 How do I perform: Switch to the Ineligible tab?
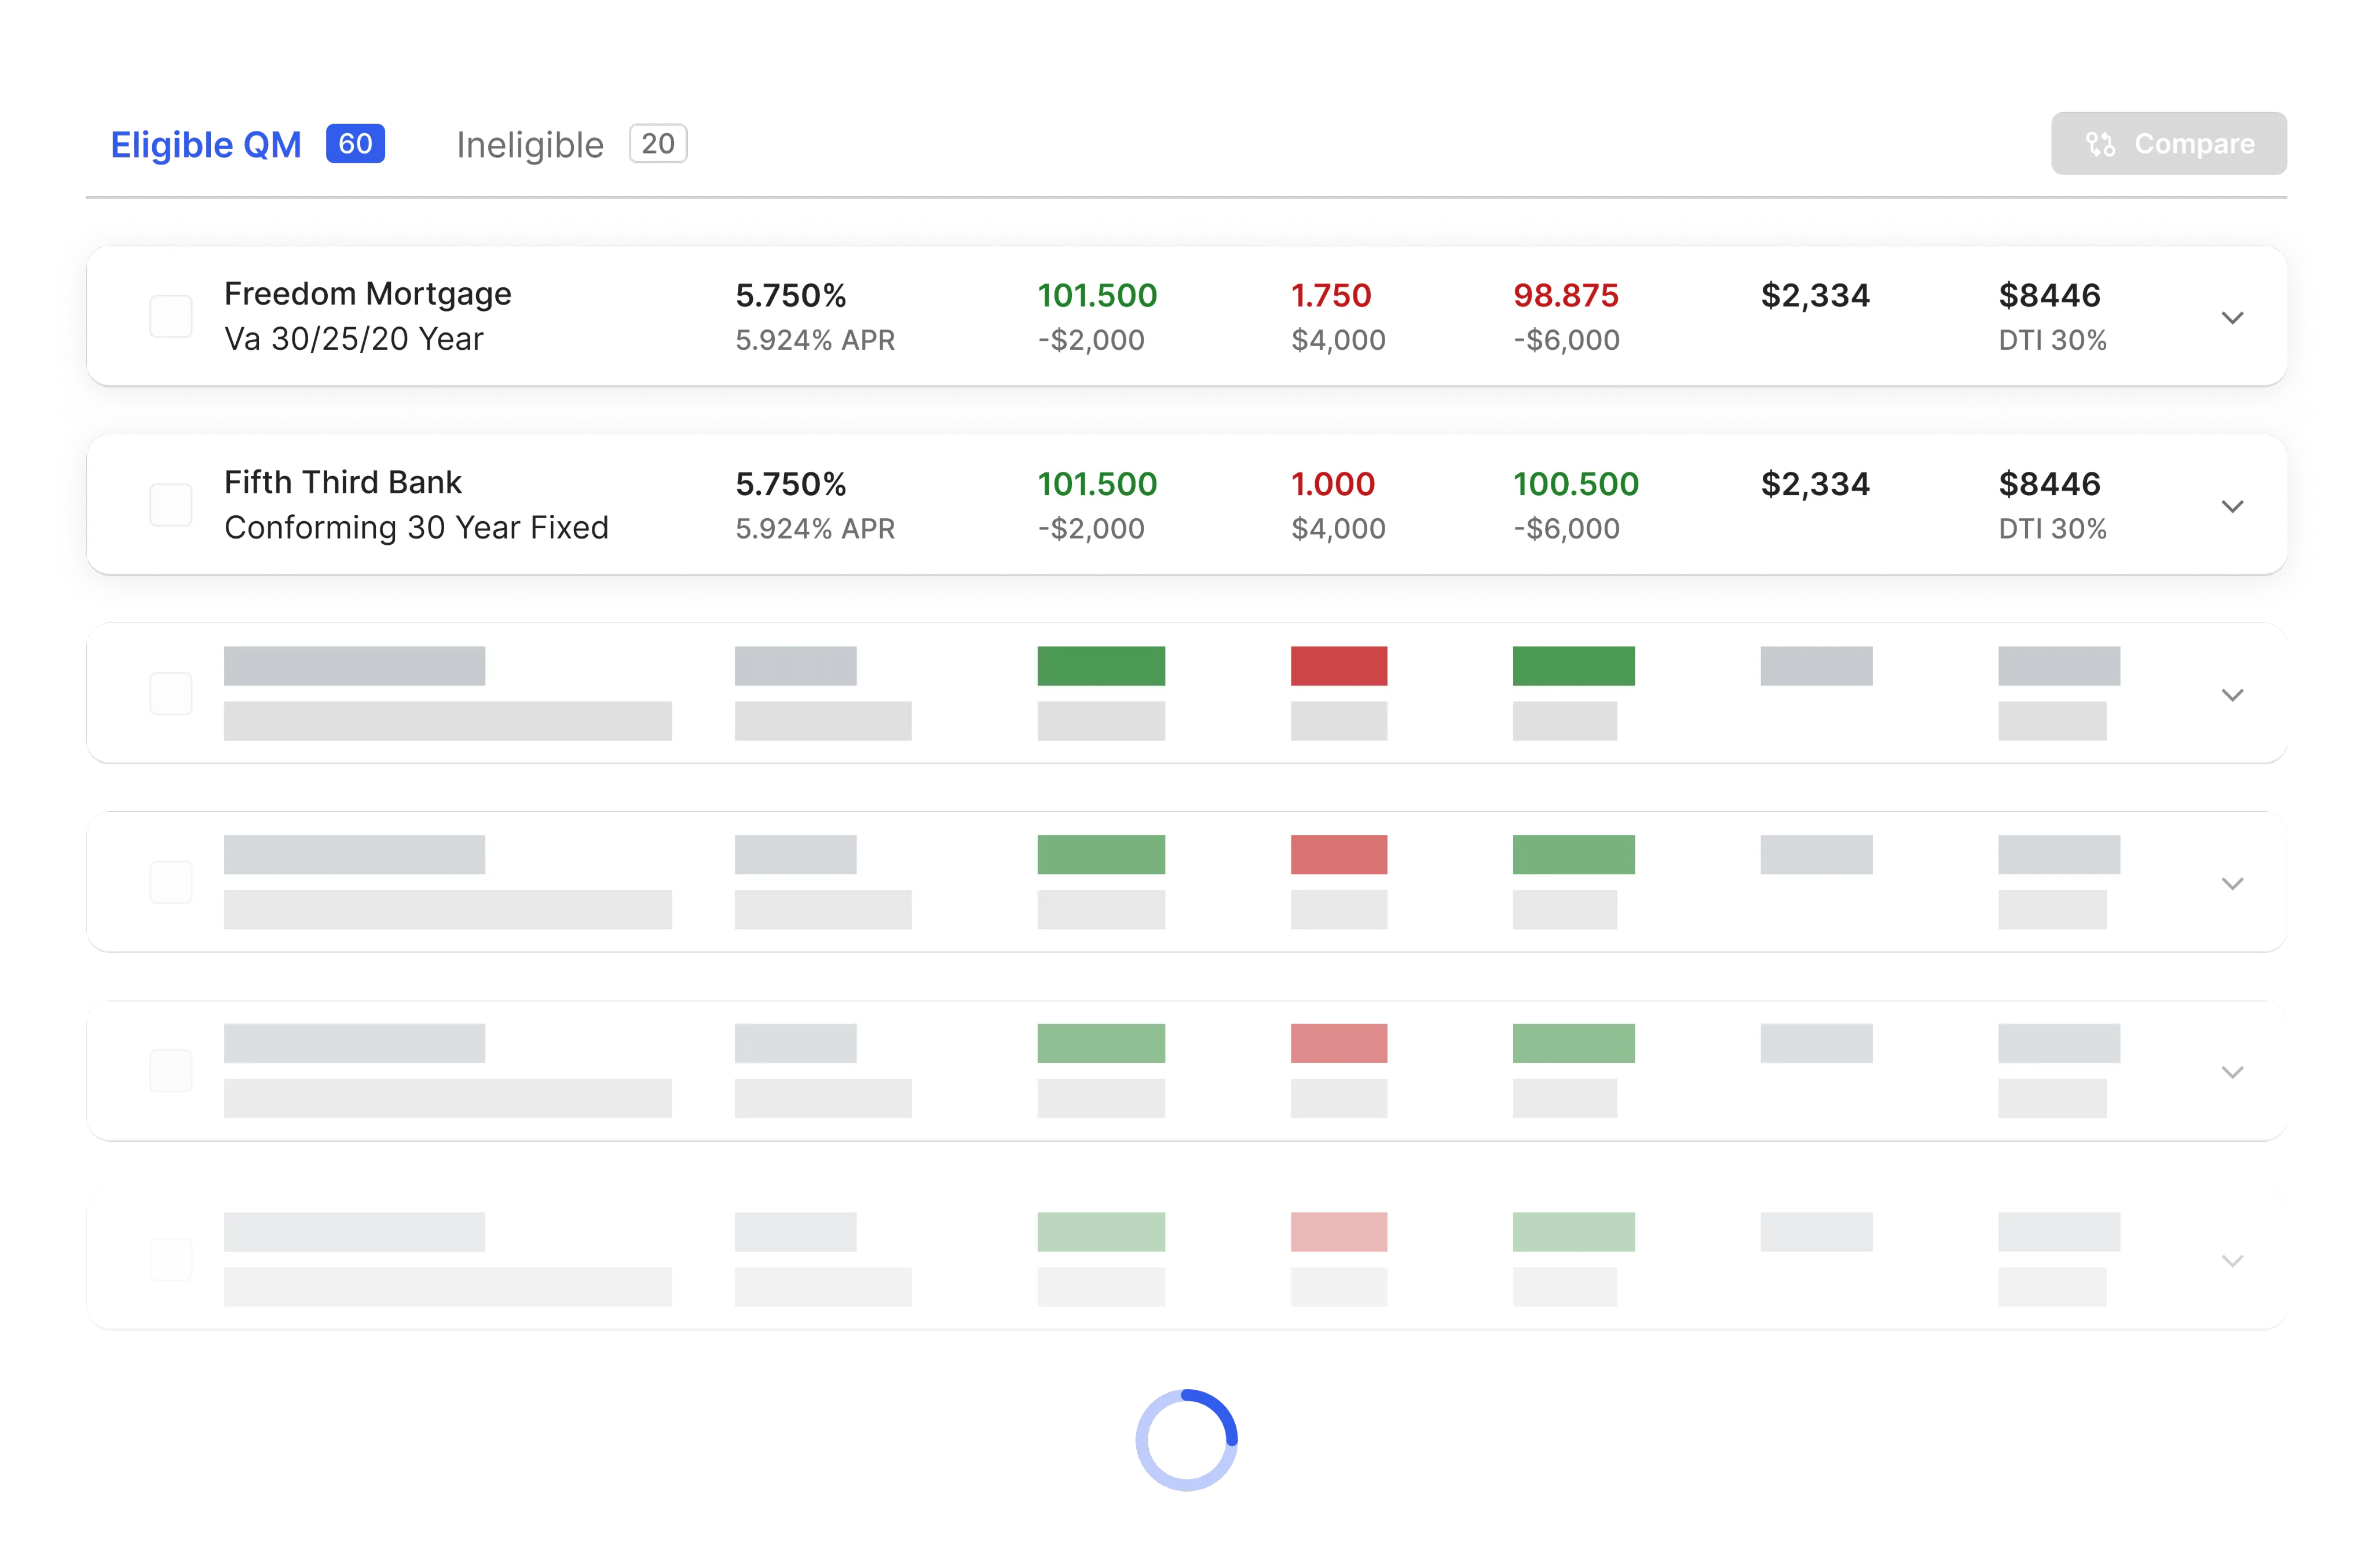(x=531, y=143)
